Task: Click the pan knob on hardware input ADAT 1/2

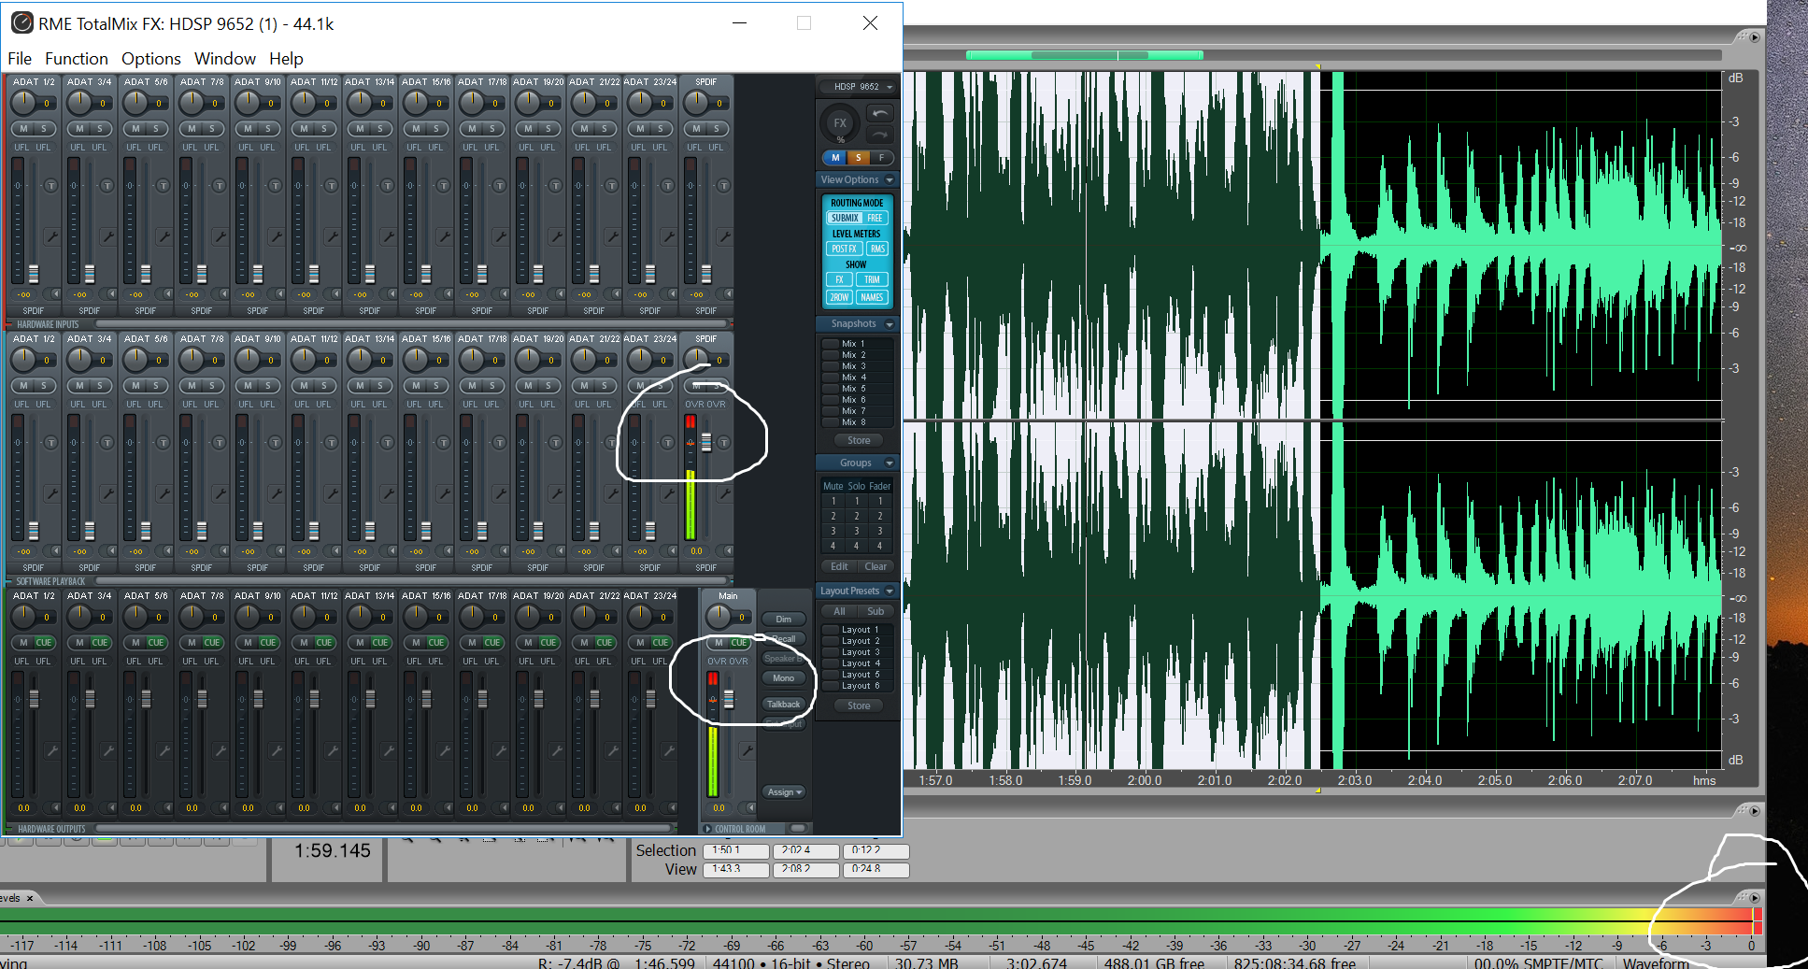Action: click(x=23, y=102)
